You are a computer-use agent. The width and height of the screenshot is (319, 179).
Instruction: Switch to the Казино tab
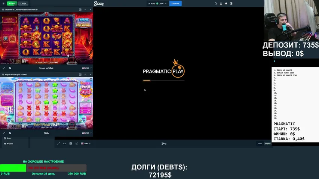[x=12, y=3]
